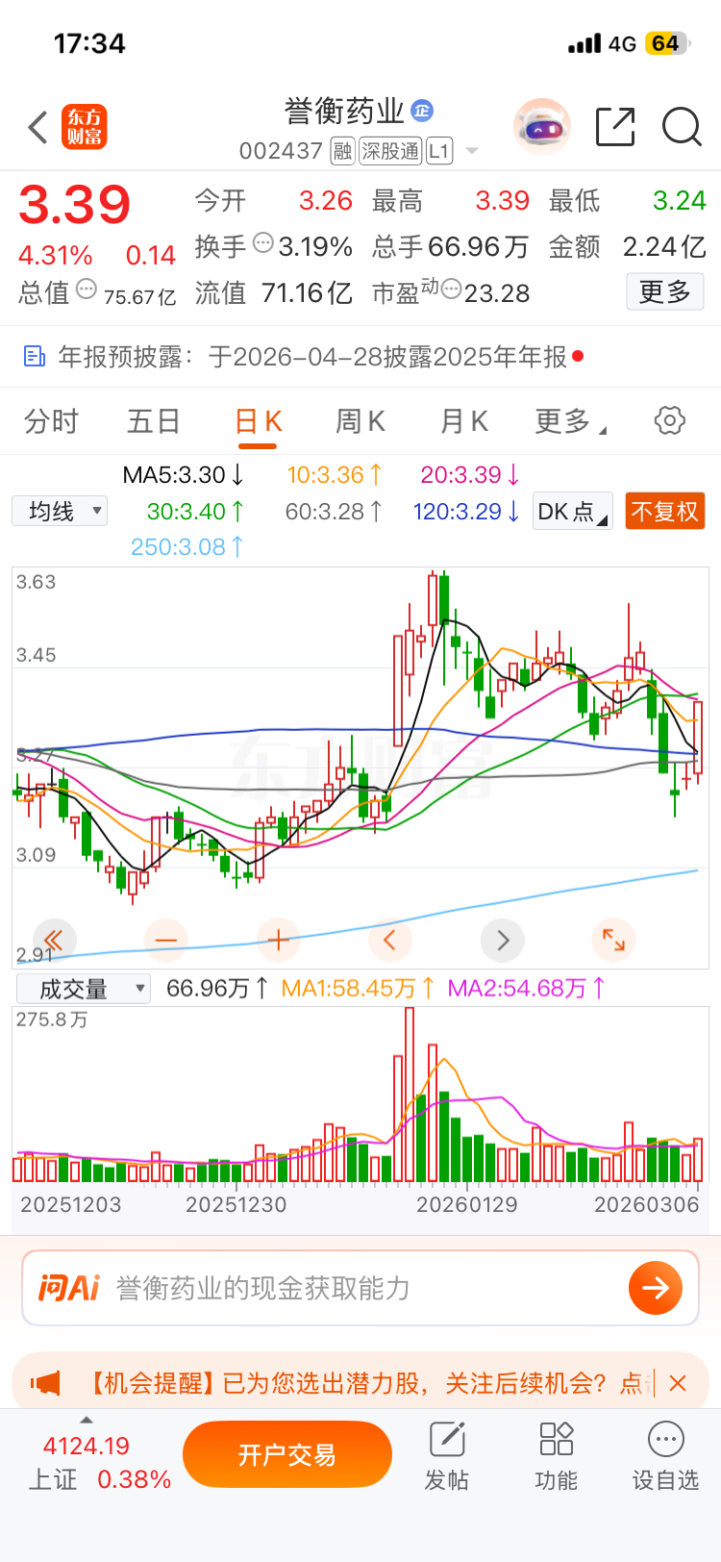Open more quote details with 更多
The width and height of the screenshot is (721, 1562).
point(665,291)
